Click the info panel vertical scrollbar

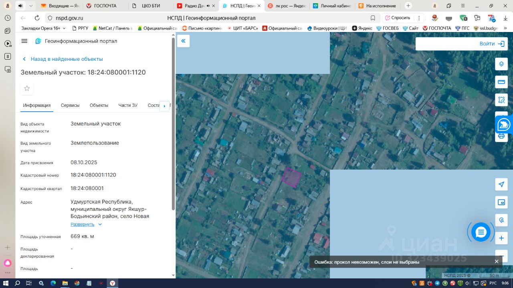tap(173, 124)
